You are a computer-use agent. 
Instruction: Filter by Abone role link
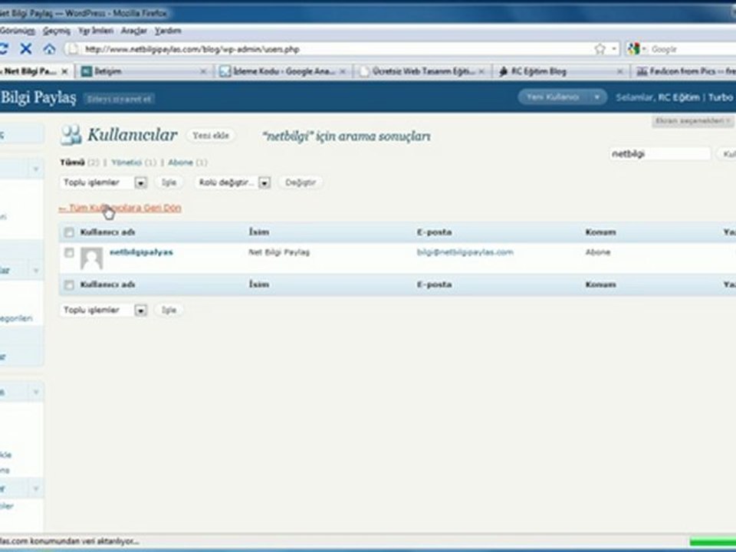(180, 163)
